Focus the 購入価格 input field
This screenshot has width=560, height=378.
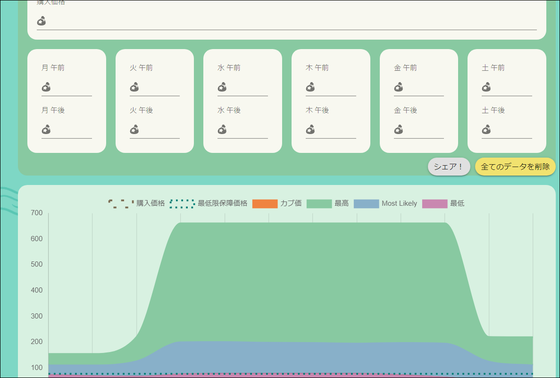[292, 21]
